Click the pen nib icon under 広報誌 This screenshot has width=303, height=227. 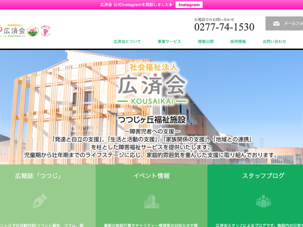(x=40, y=201)
